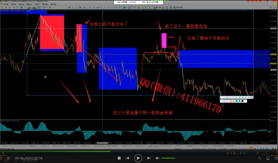The width and height of the screenshot is (278, 163).
Task: Select the text tool in annotation toolbar
Action: (236, 97)
